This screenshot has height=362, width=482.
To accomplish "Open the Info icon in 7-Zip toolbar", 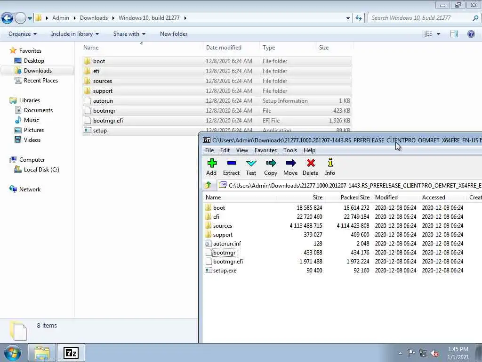I will click(x=330, y=167).
